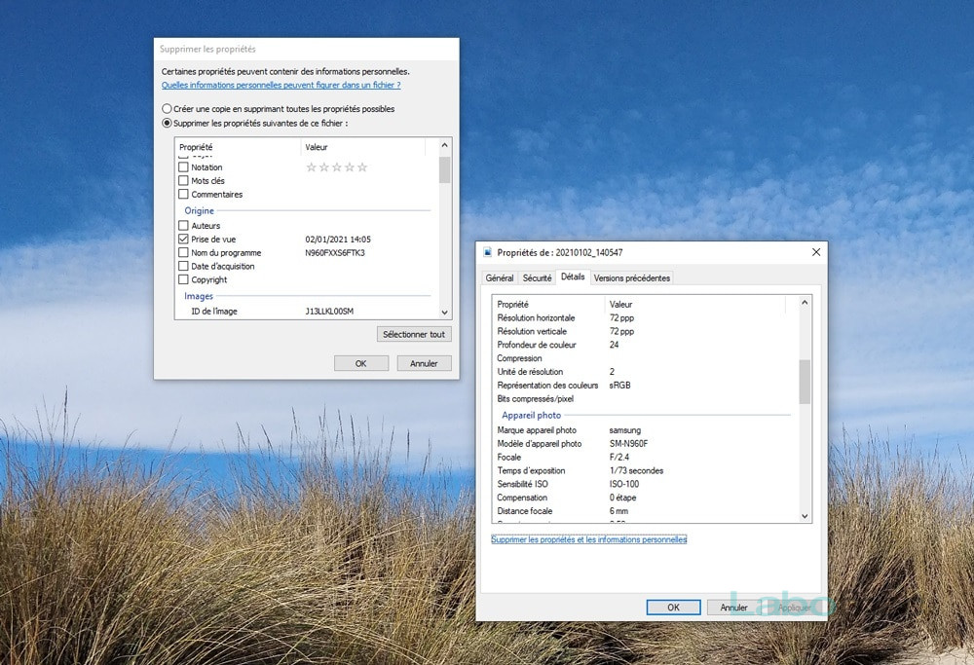The width and height of the screenshot is (974, 665).
Task: Click the Sélectionner tout button
Action: tap(414, 334)
